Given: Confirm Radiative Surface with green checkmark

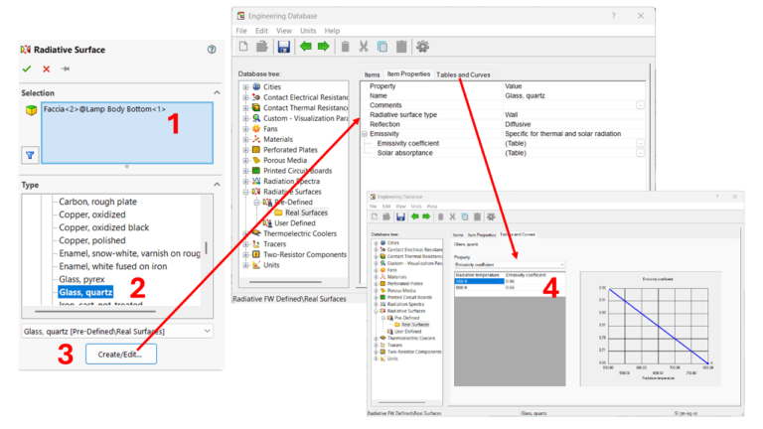Looking at the screenshot, I should pos(27,70).
